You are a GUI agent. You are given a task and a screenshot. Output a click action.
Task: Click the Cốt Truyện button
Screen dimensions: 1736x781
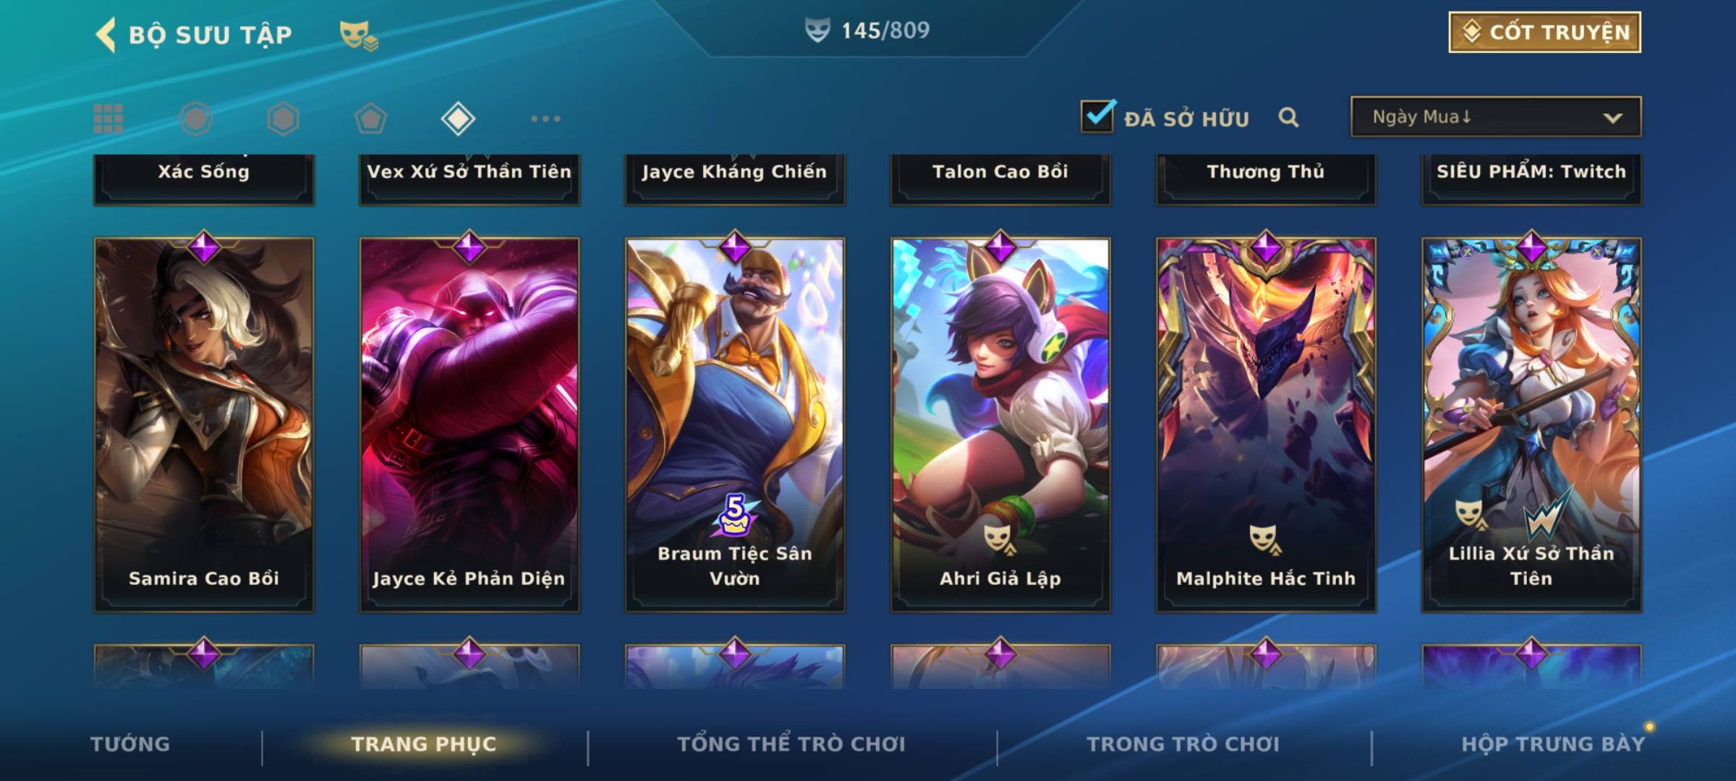point(1544,33)
